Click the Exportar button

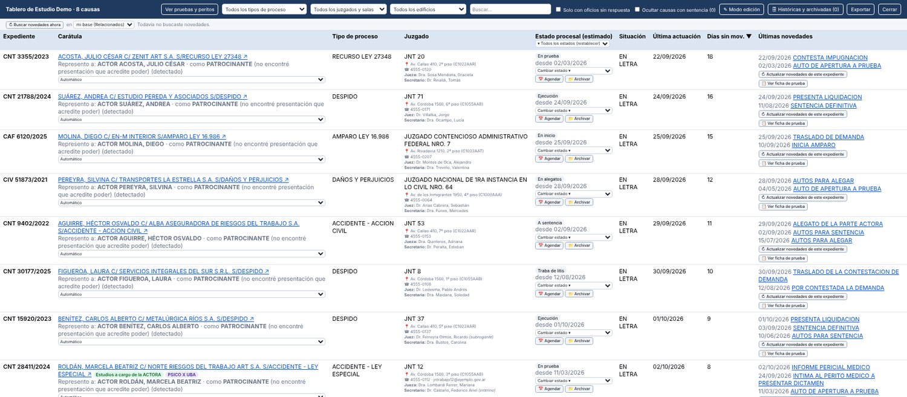point(860,10)
